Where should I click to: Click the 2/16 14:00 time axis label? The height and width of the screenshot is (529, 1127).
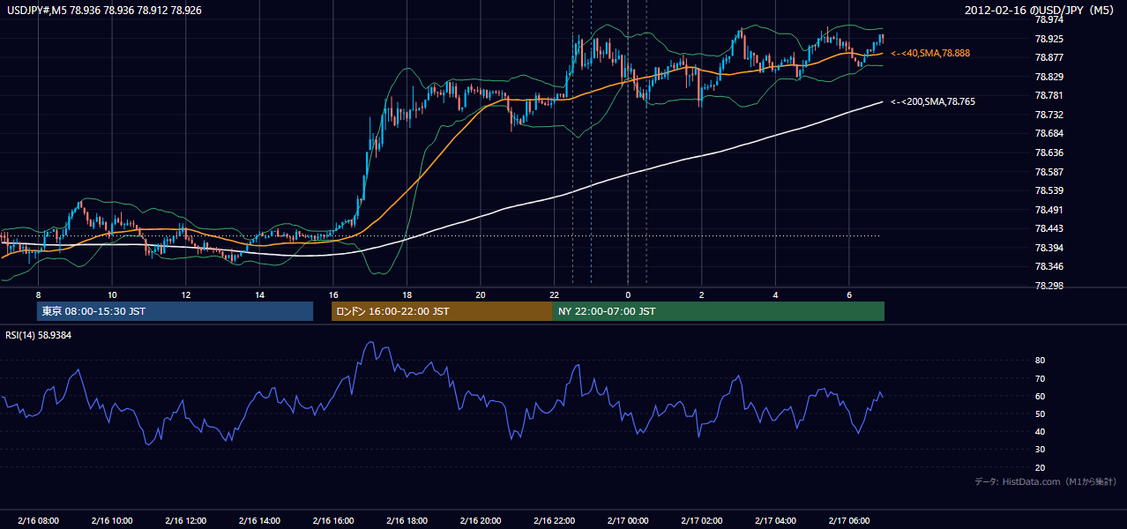point(259,520)
